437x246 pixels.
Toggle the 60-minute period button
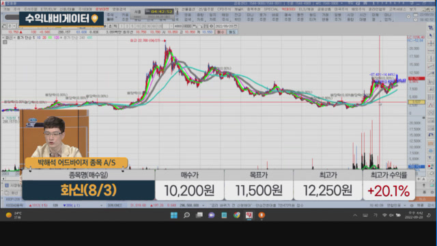tap(154, 26)
